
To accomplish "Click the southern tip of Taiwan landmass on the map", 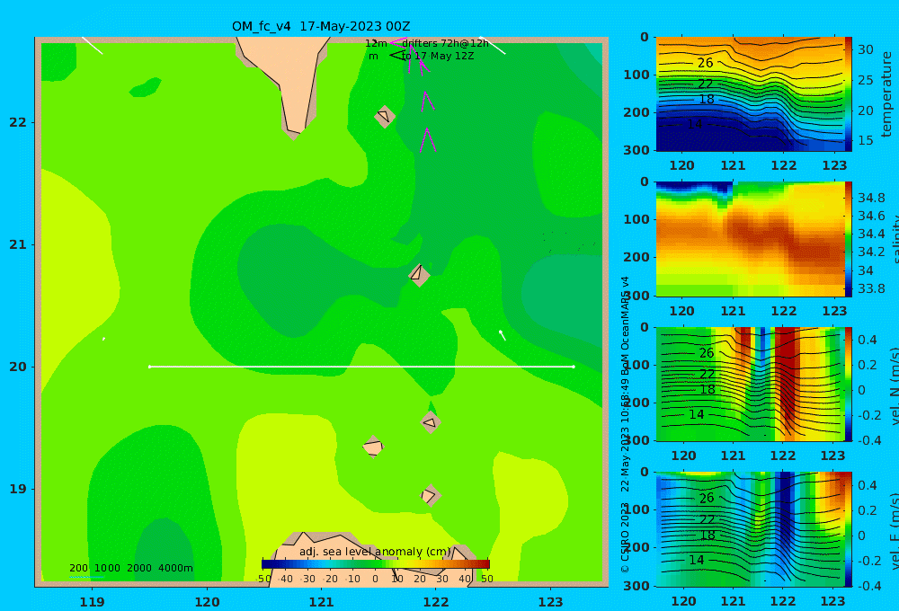I will pyautogui.click(x=294, y=133).
